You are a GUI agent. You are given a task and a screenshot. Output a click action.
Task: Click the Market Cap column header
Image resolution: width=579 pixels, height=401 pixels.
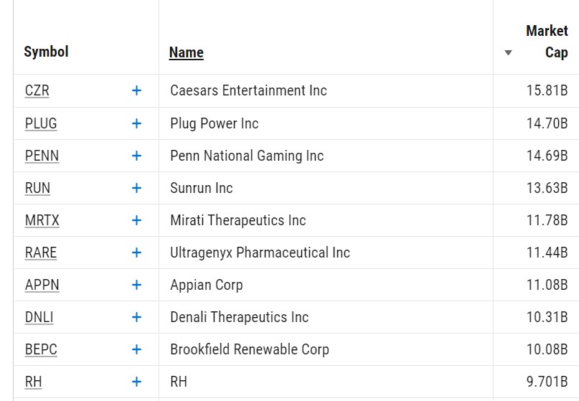pos(547,42)
